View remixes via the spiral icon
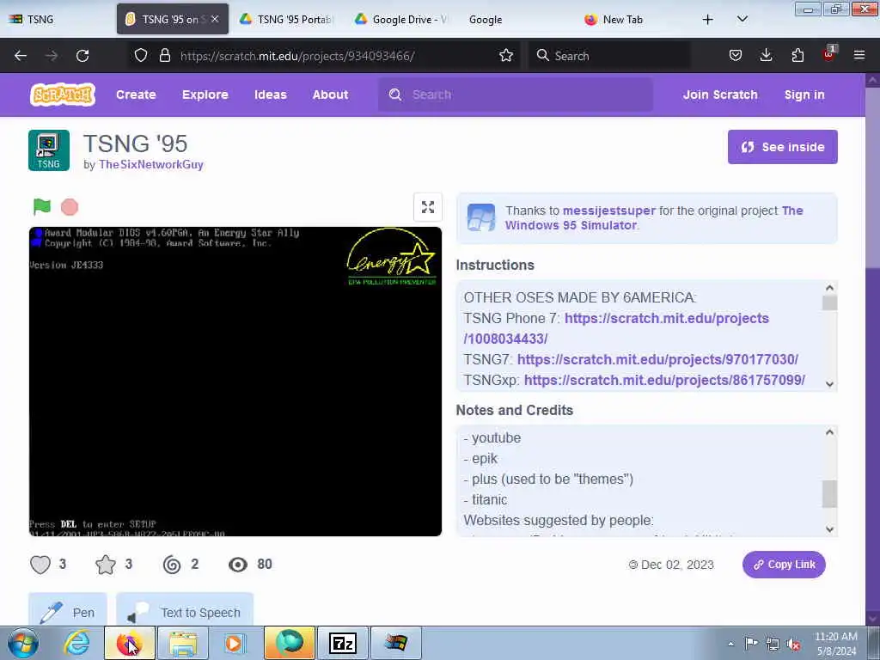Screen dimensions: 880x660 tap(172, 565)
